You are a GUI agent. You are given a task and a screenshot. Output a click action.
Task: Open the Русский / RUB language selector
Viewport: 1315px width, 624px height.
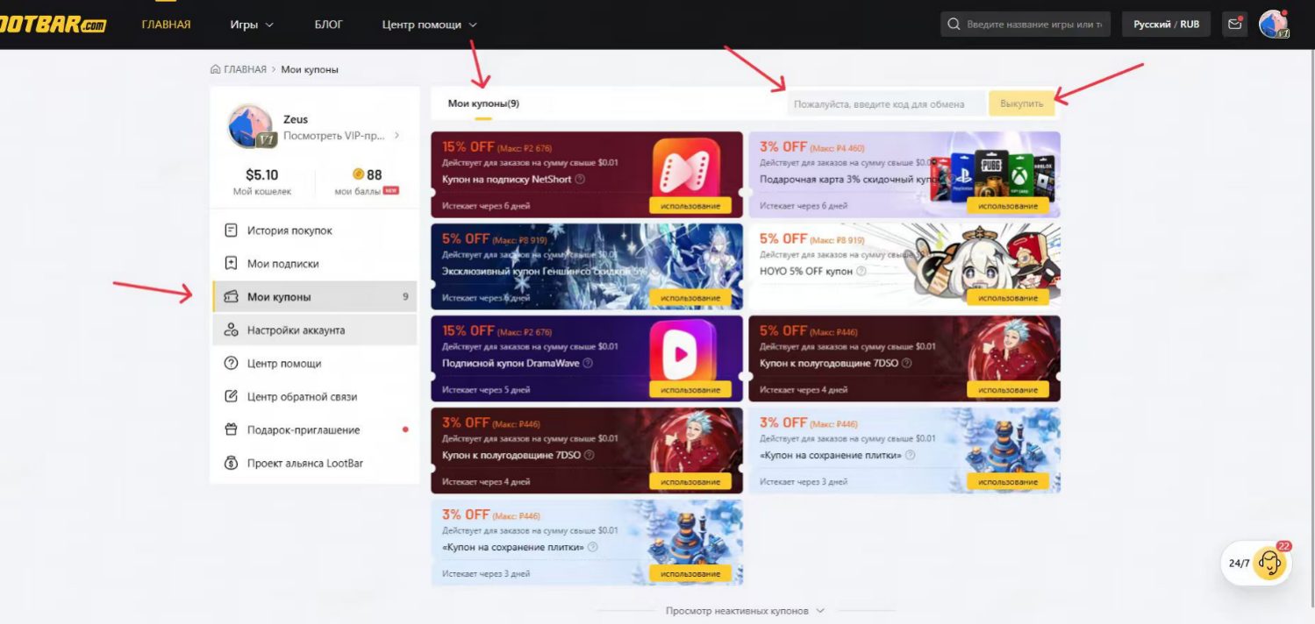pyautogui.click(x=1166, y=25)
